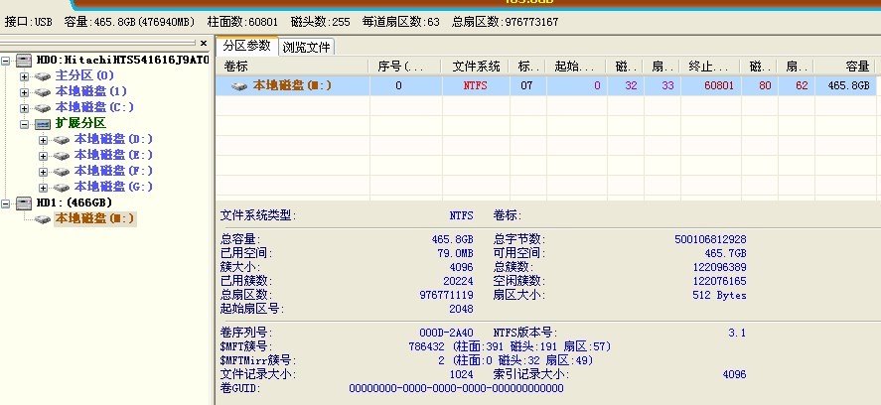881x405 pixels.
Task: Open the 分区参数 tab
Action: [x=246, y=46]
